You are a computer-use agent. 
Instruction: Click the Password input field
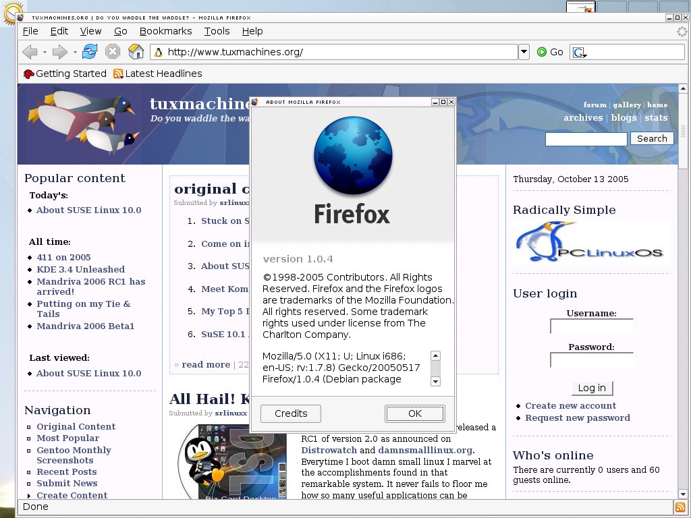pos(592,360)
